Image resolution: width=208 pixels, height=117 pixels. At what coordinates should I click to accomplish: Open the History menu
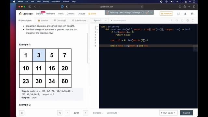point(46,2)
